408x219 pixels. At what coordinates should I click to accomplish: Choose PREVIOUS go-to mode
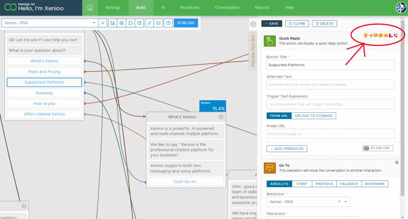point(324,184)
